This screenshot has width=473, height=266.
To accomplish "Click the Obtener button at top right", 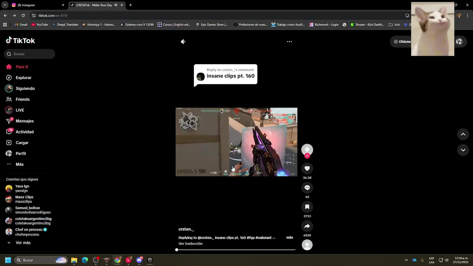I will pyautogui.click(x=402, y=42).
